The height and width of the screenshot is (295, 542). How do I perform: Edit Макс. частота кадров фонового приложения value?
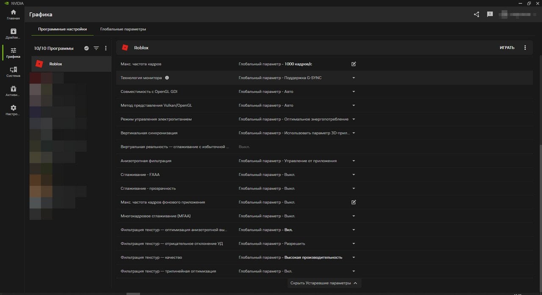[x=354, y=202]
